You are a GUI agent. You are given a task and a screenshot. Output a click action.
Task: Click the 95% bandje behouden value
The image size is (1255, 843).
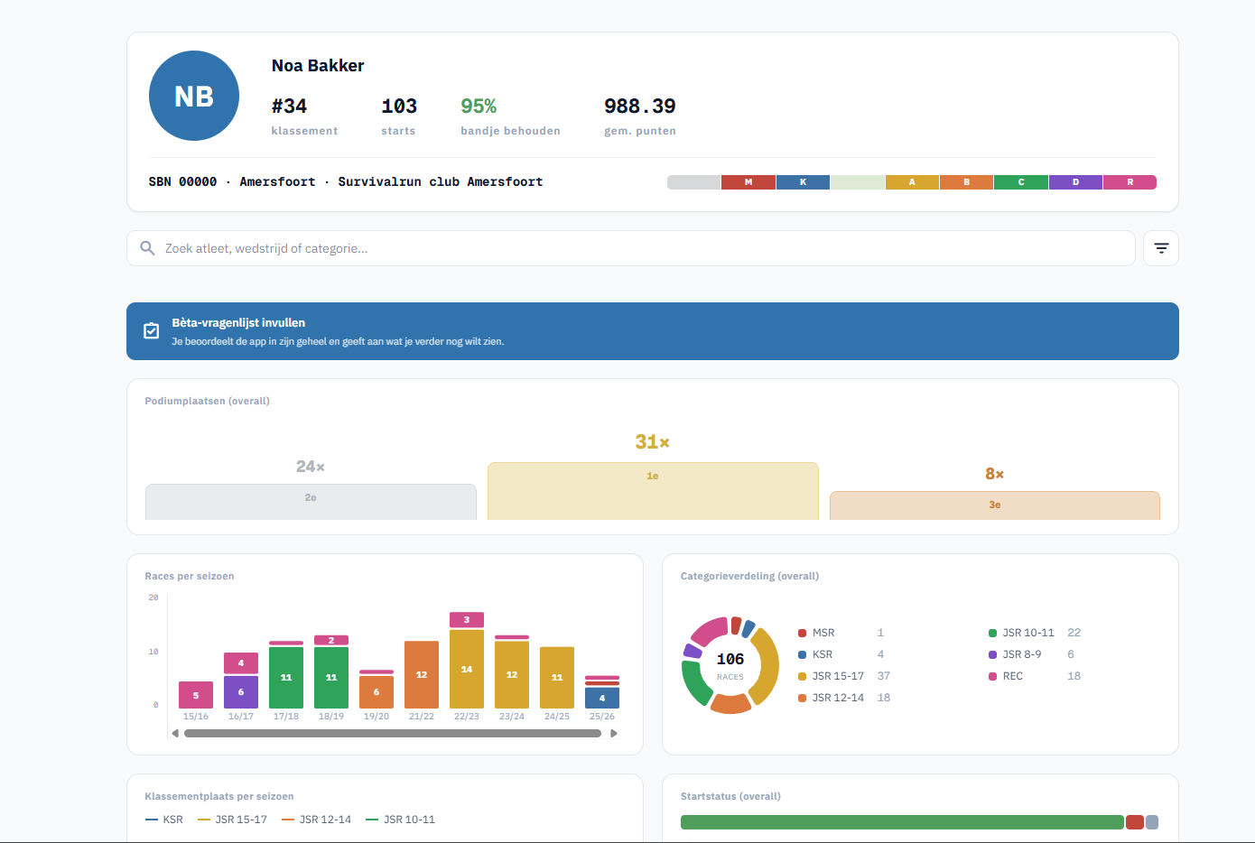pyautogui.click(x=479, y=107)
